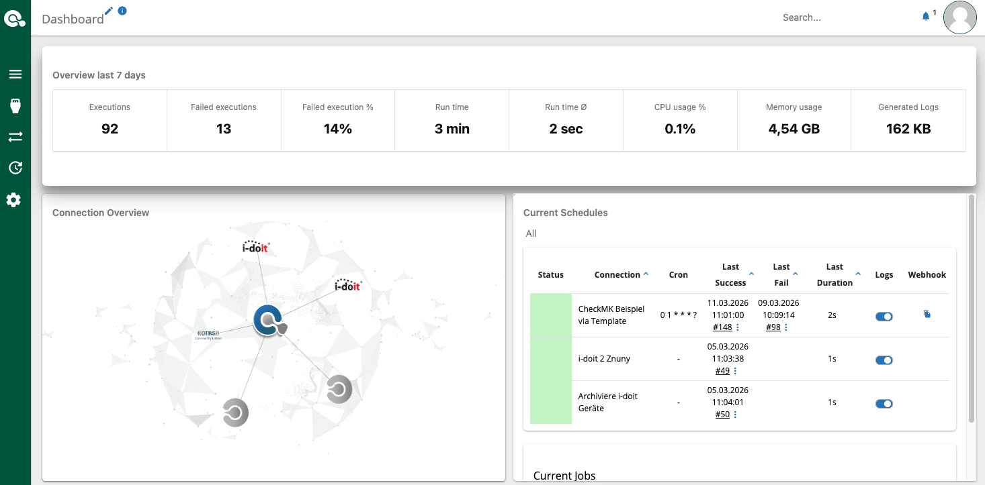
Task: Disable logs for Archiviere i-doit Geräte
Action: [884, 404]
